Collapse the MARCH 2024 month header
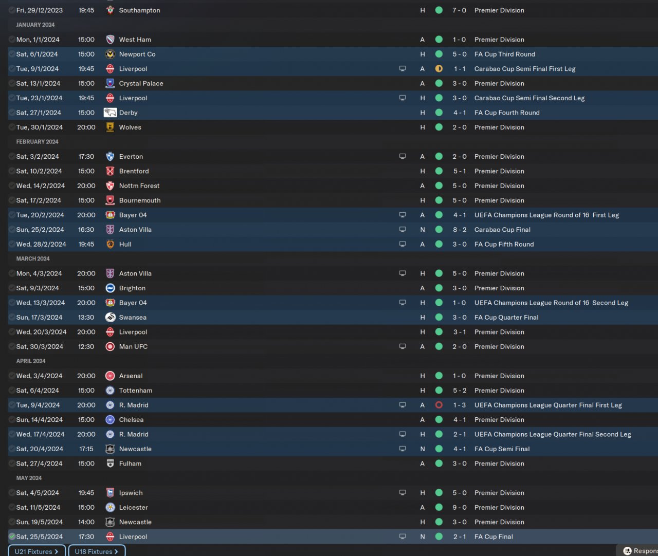 (x=33, y=259)
